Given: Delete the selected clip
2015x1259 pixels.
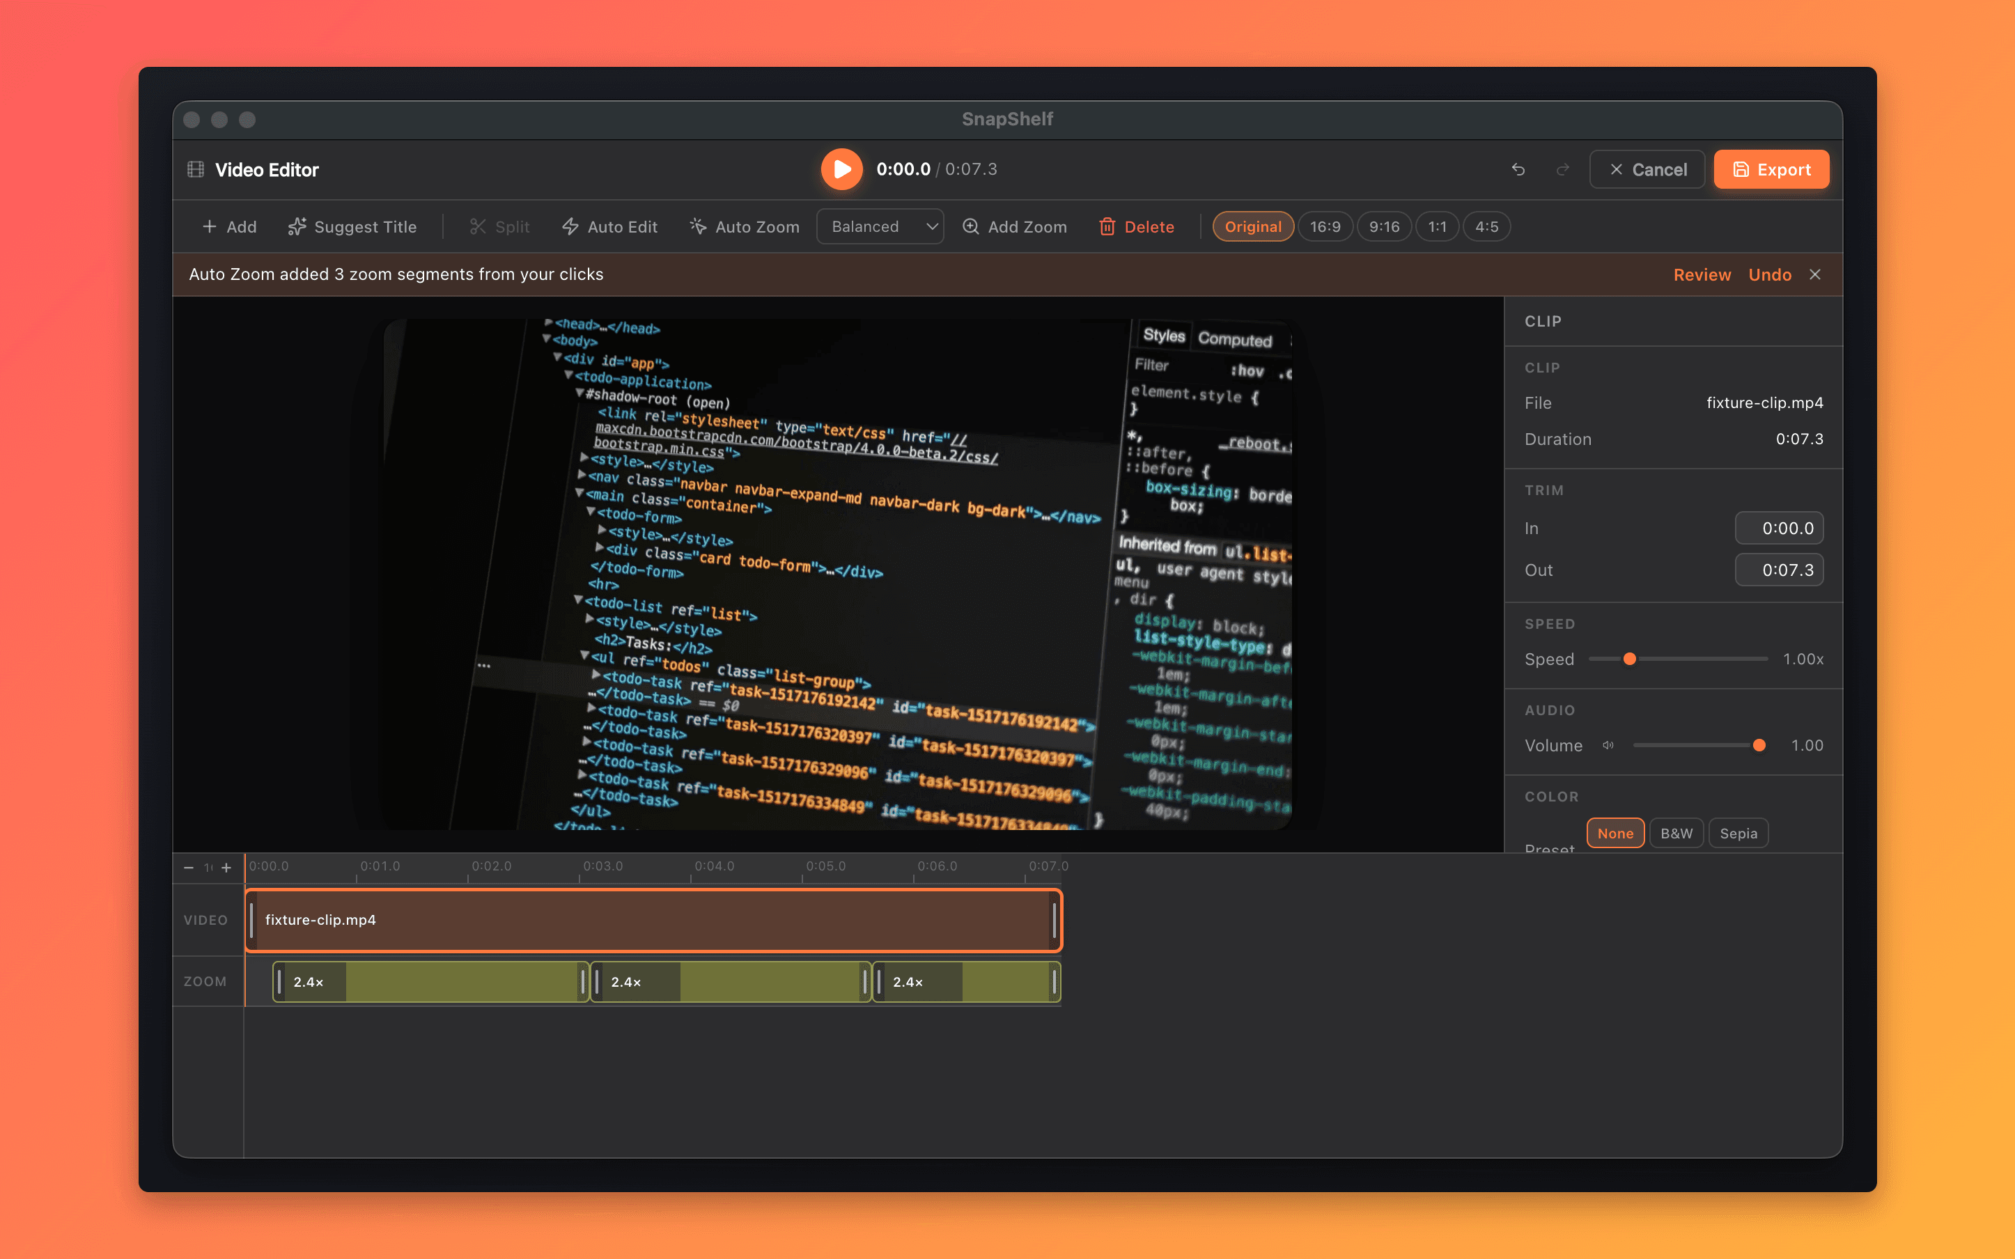Looking at the screenshot, I should [x=1137, y=226].
